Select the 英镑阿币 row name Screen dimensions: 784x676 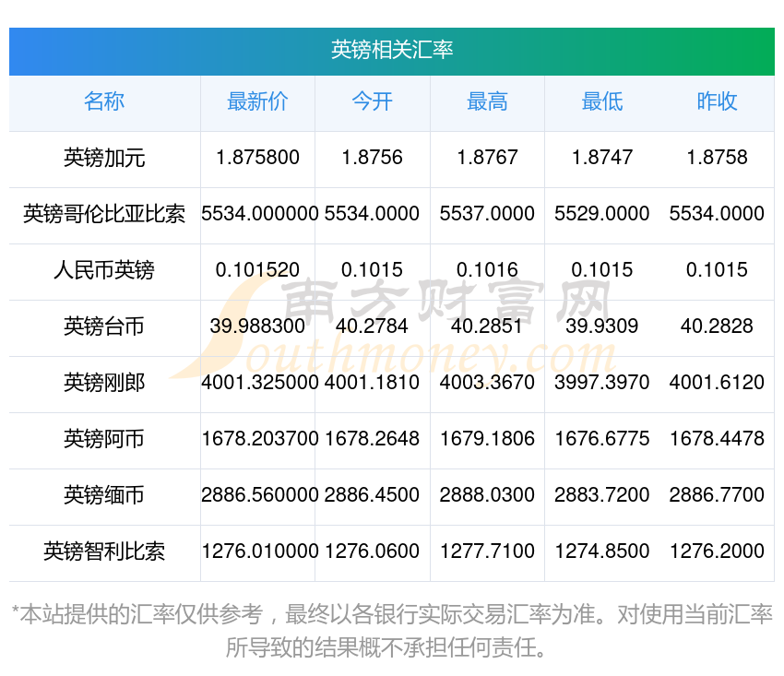tap(104, 439)
